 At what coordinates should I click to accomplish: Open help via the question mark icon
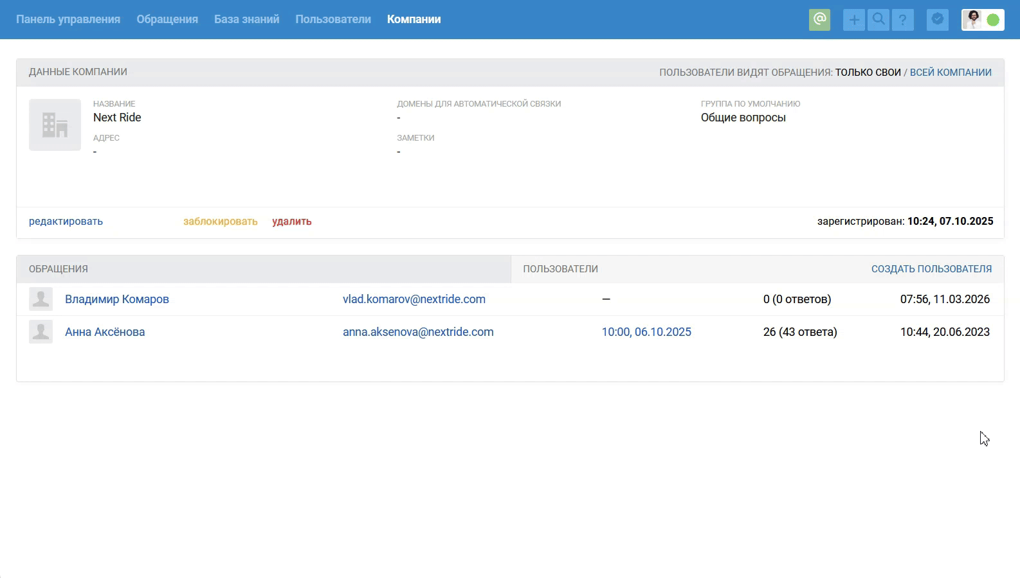click(902, 20)
